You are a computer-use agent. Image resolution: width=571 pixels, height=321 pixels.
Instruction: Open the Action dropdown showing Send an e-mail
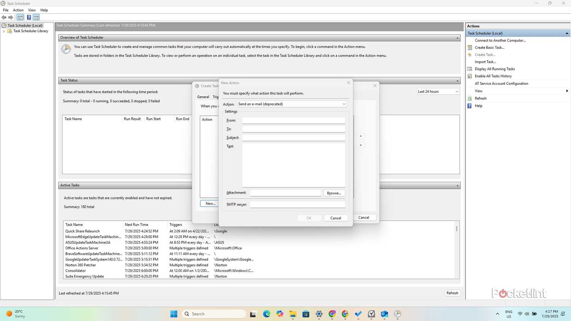(x=291, y=104)
